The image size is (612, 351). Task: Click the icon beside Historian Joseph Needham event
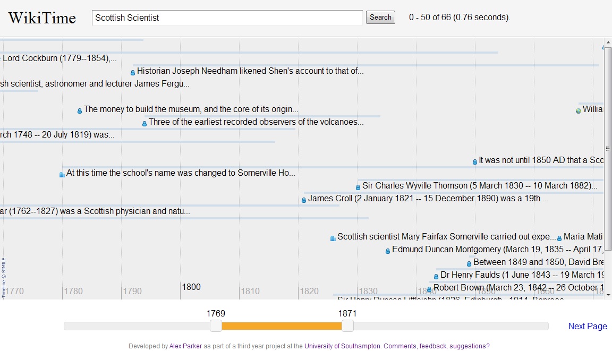(133, 73)
